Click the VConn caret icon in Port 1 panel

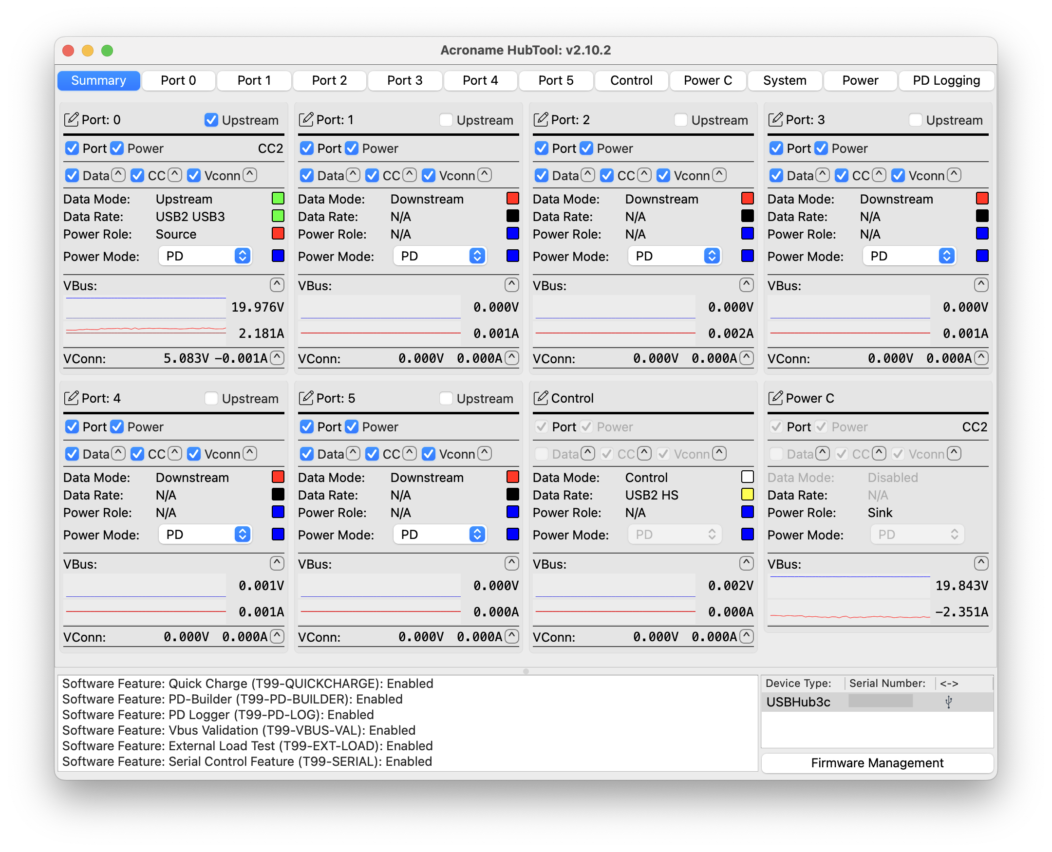coord(511,358)
